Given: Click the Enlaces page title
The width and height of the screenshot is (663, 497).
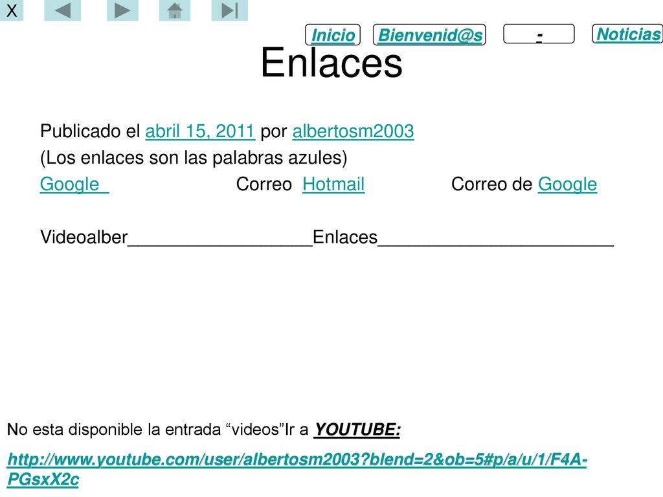Looking at the screenshot, I should pos(331,63).
